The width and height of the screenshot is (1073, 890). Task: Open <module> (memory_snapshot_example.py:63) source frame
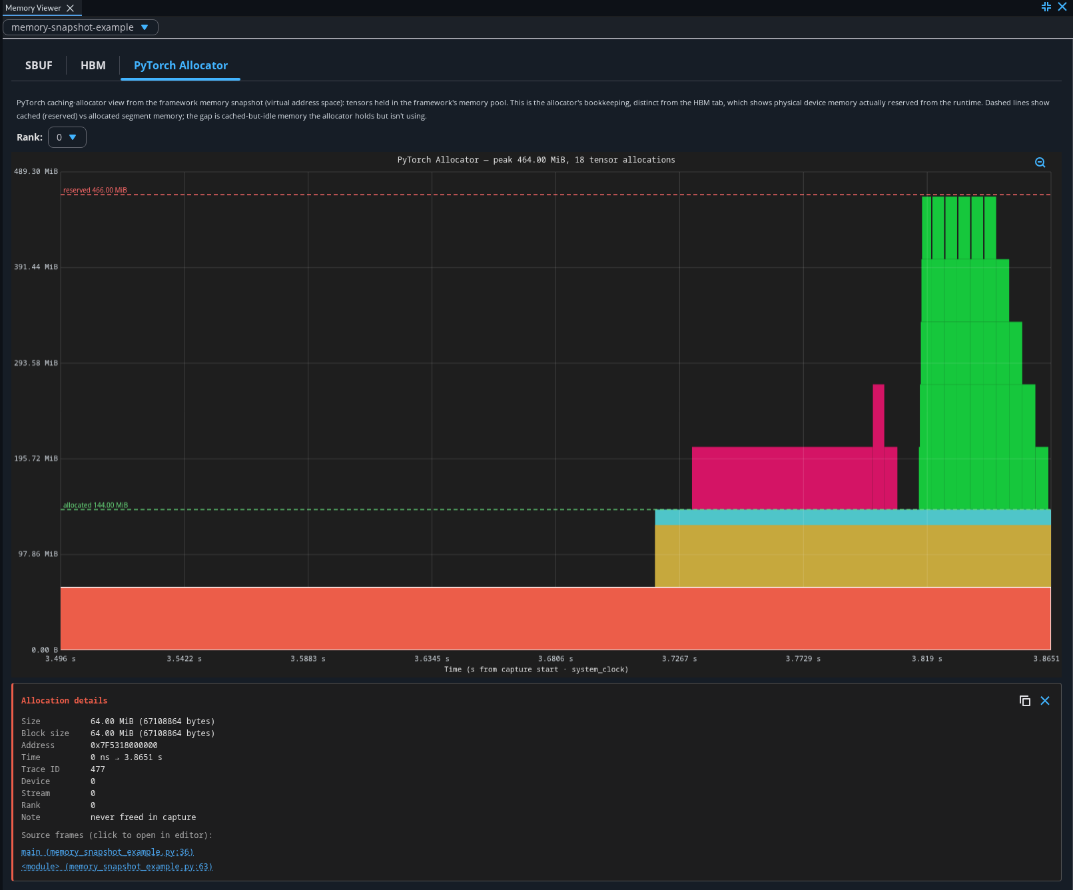click(117, 867)
